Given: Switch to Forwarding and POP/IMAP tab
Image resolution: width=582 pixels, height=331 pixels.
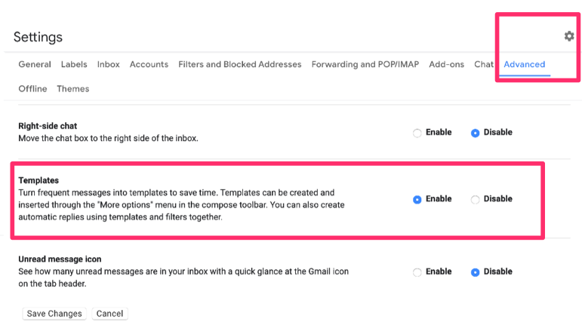Looking at the screenshot, I should click(x=365, y=64).
